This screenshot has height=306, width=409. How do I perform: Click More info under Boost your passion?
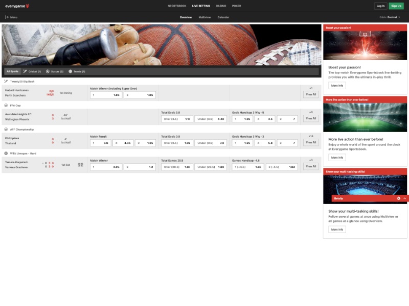pyautogui.click(x=337, y=86)
